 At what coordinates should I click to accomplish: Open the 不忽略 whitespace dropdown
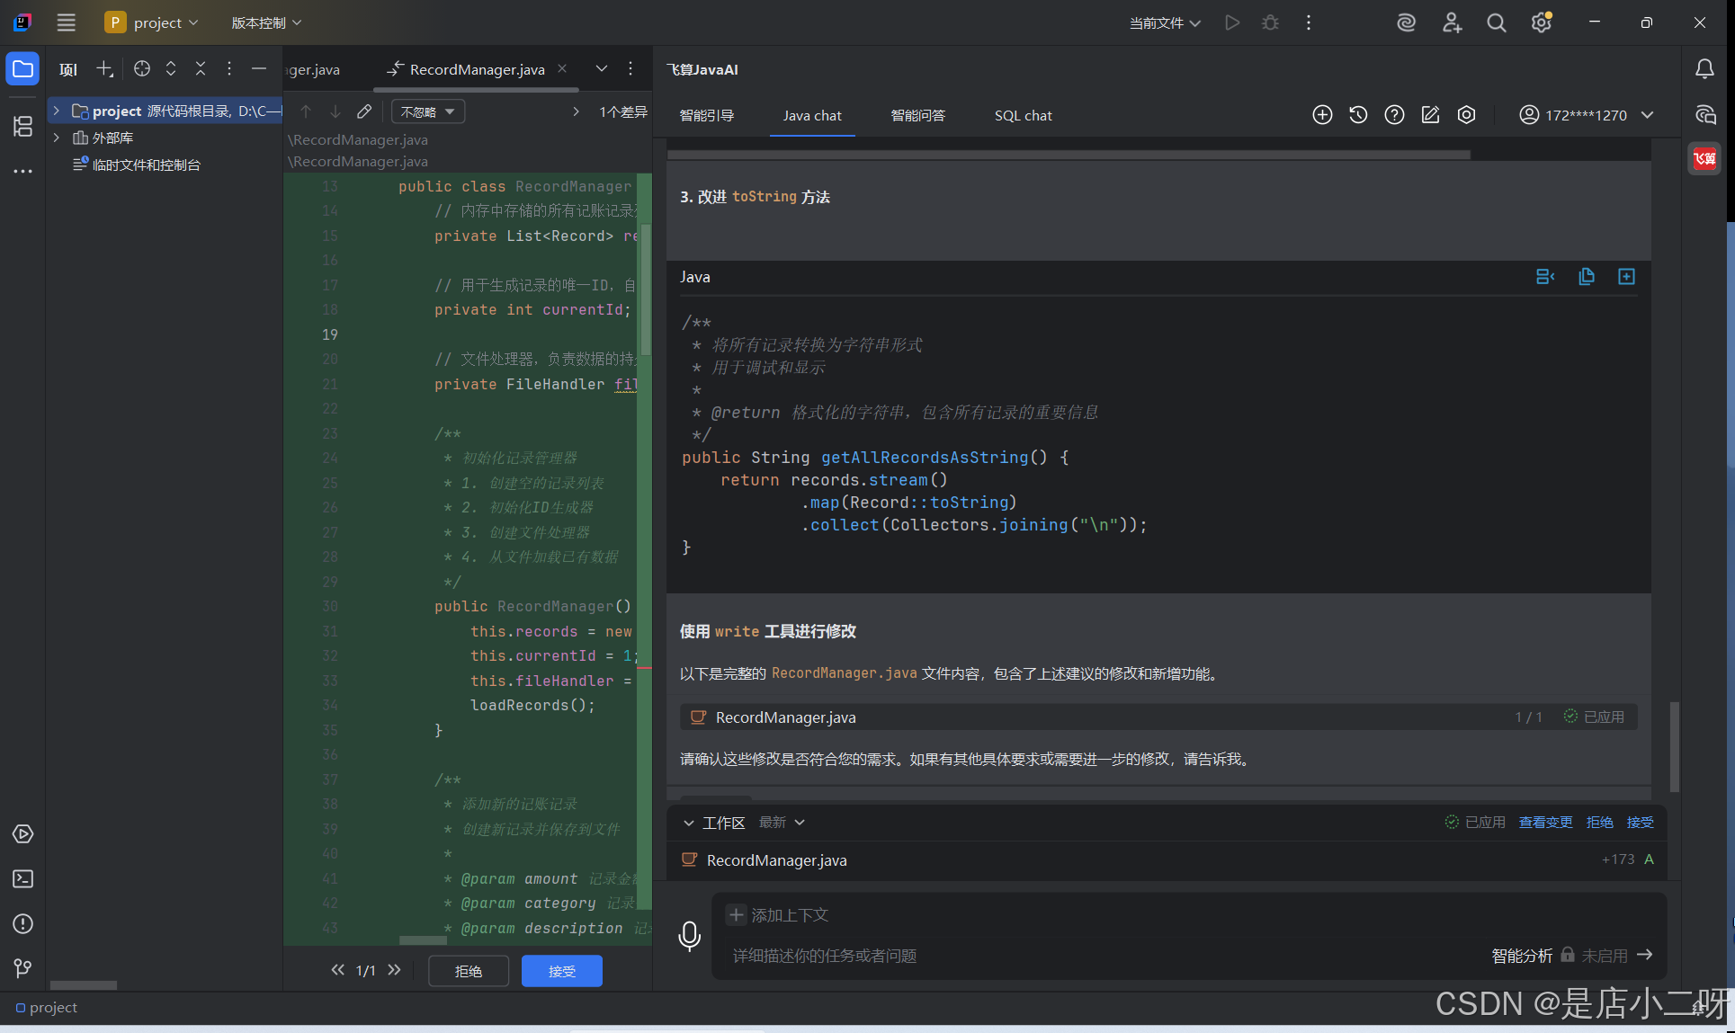click(x=428, y=111)
